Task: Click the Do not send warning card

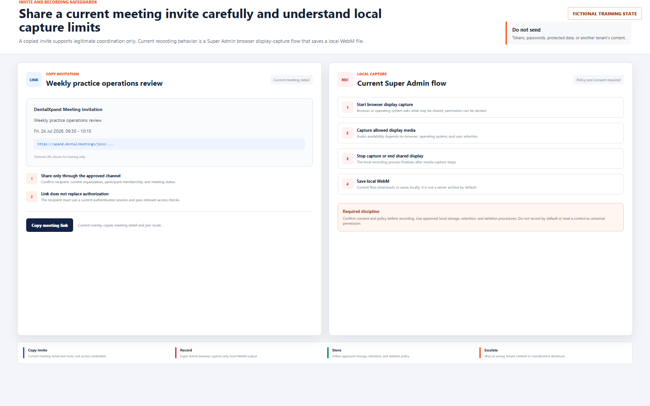Action: (x=568, y=33)
